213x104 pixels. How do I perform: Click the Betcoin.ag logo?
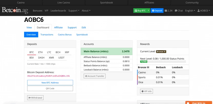15,11
